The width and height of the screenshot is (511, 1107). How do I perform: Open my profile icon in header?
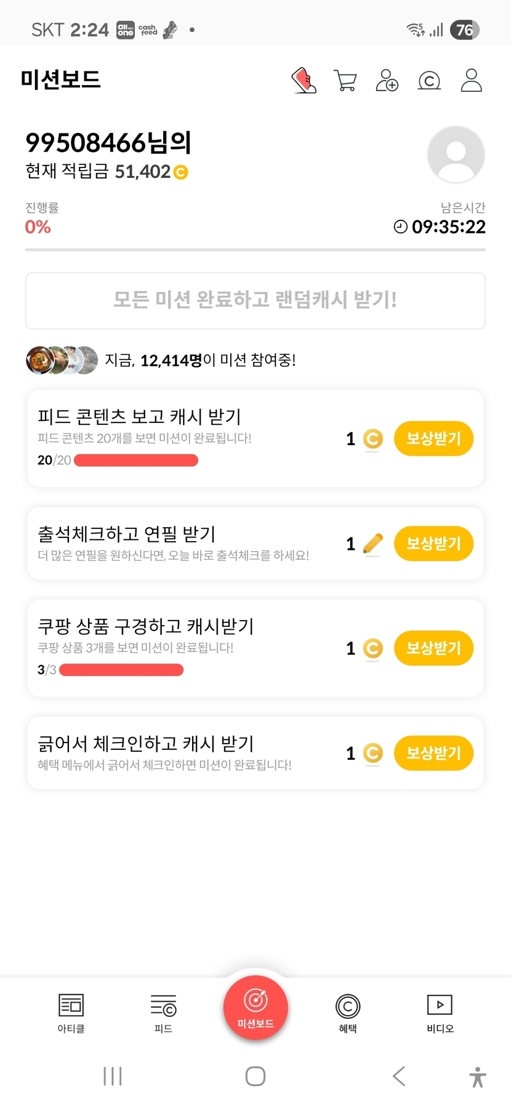471,81
